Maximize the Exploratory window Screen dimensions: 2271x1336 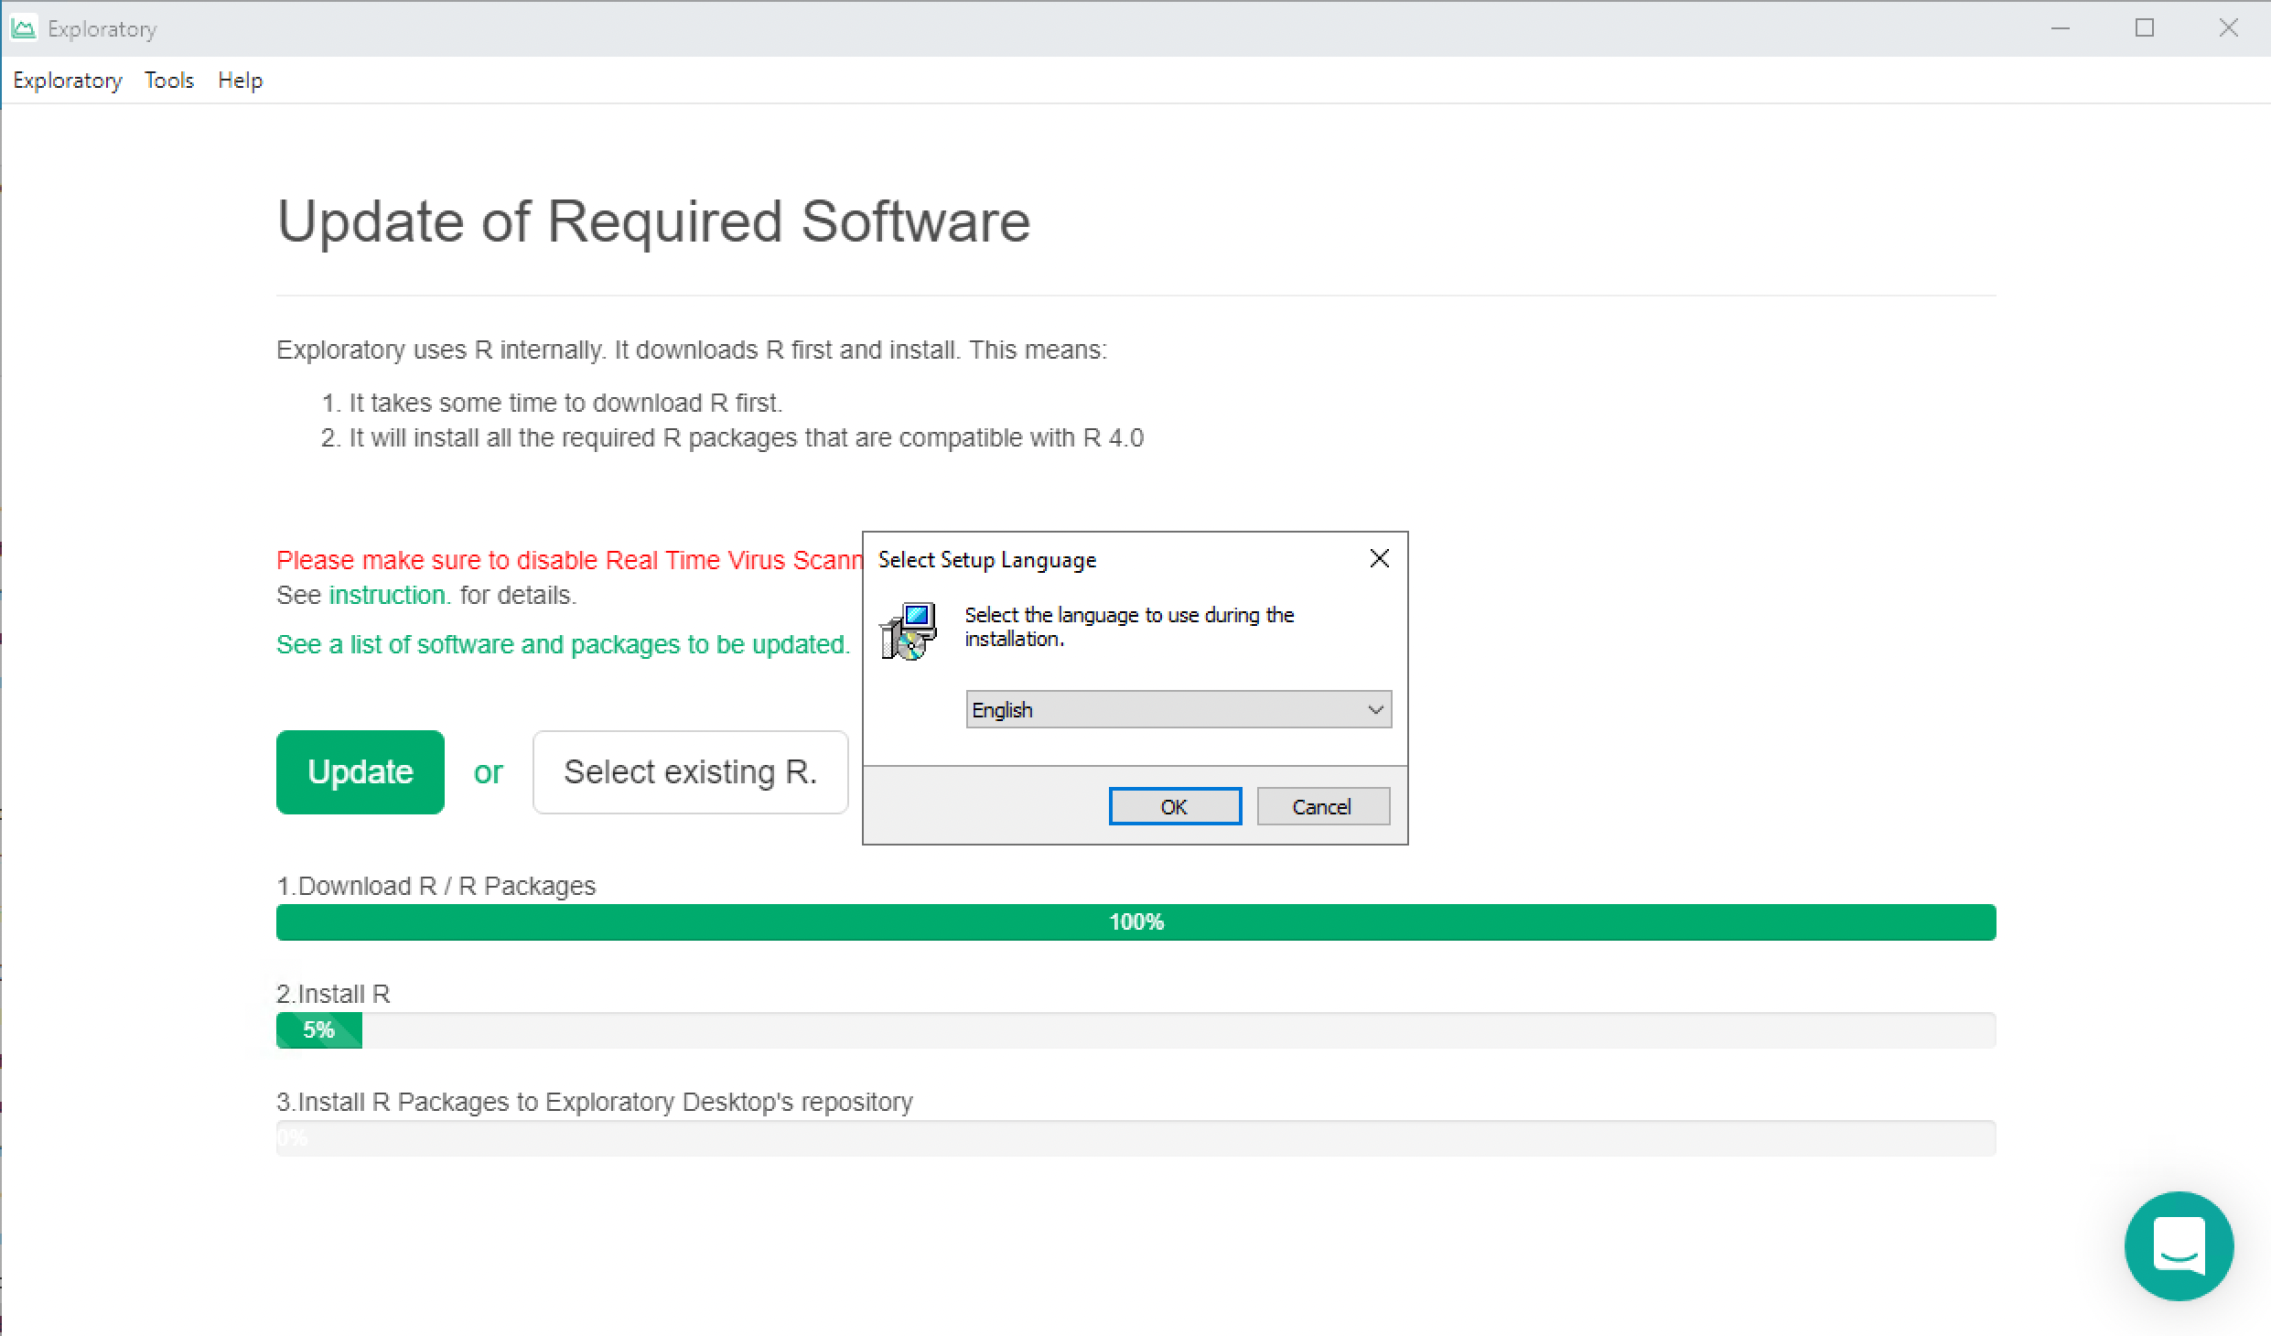2144,28
